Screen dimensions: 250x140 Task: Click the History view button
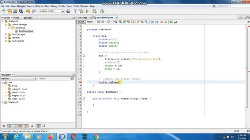pyautogui.click(x=90, y=22)
